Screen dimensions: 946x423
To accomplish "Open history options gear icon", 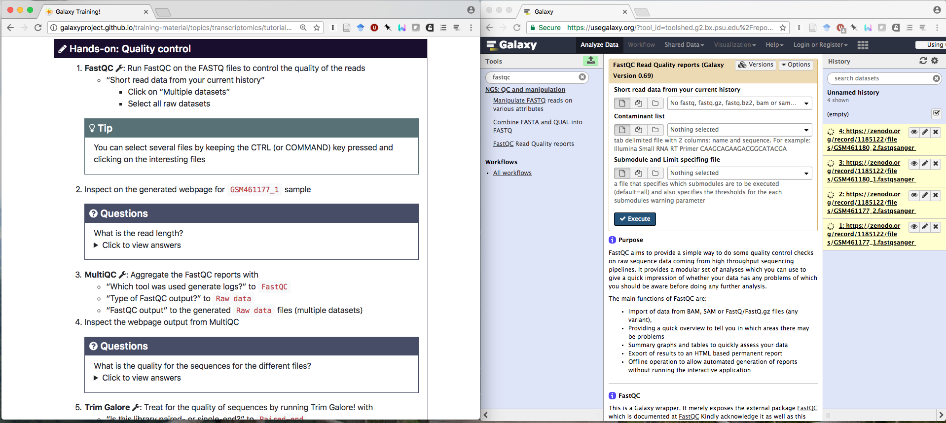I will 935,61.
